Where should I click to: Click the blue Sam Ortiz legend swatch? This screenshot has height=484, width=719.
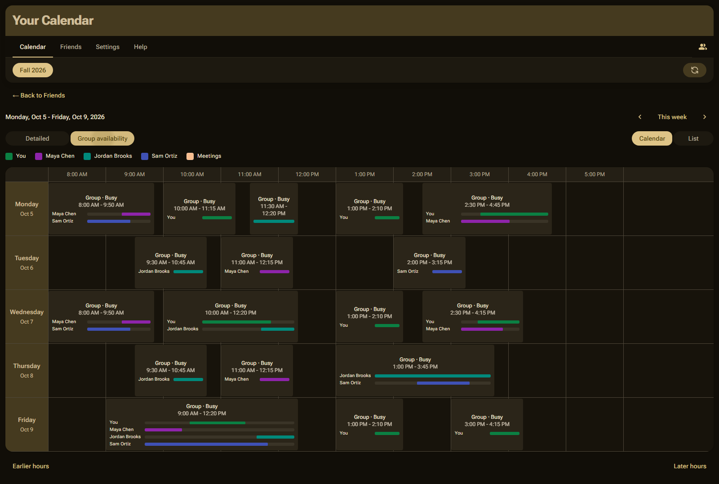point(145,156)
